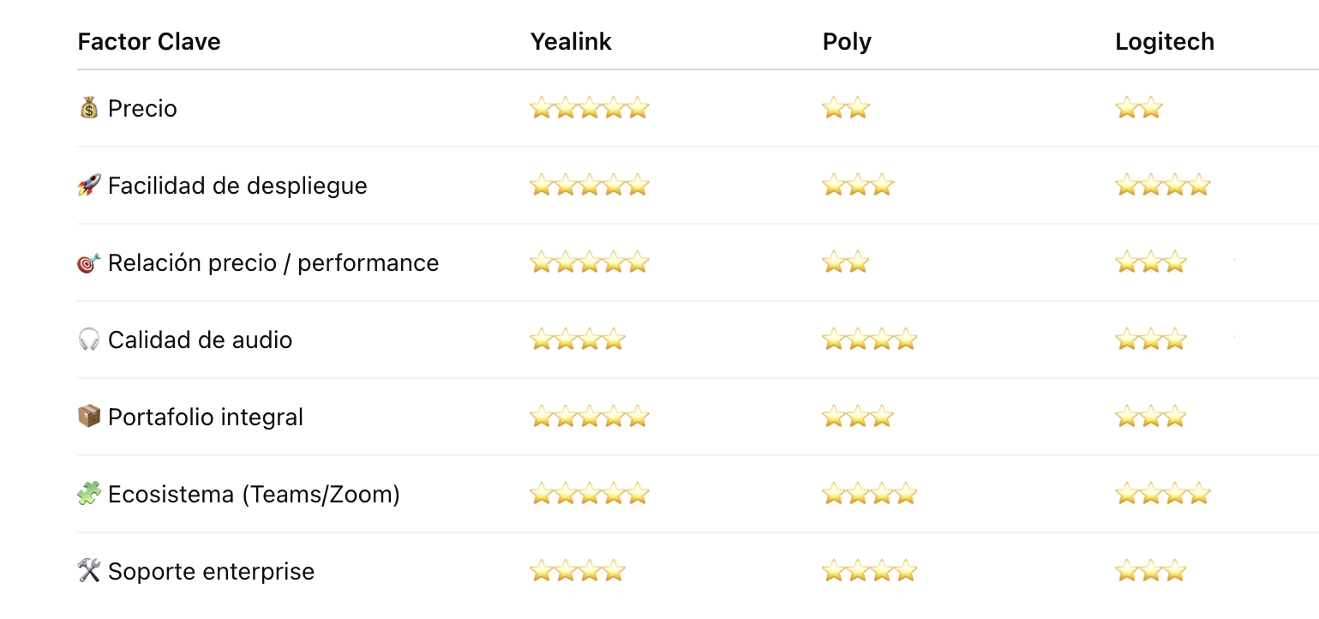Click the target icon beside Relación precio
This screenshot has height=619, width=1319.
click(89, 263)
